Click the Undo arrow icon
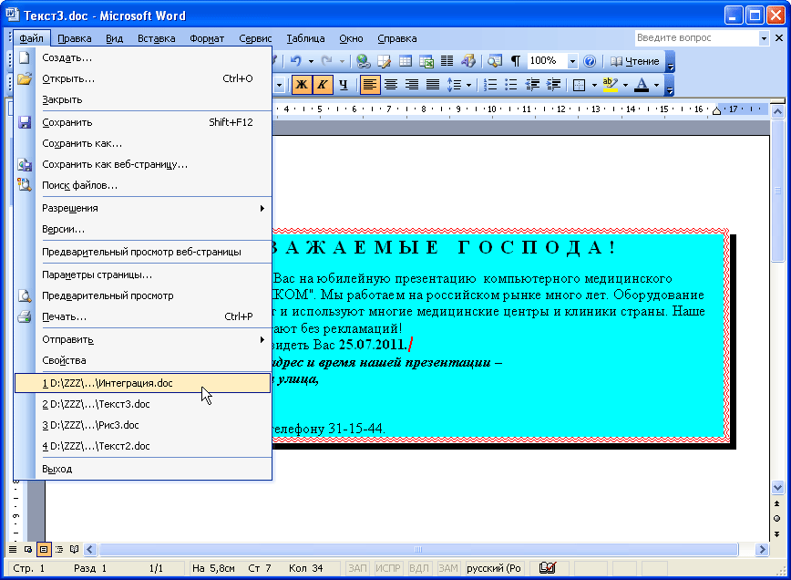This screenshot has height=580, width=791. point(296,61)
